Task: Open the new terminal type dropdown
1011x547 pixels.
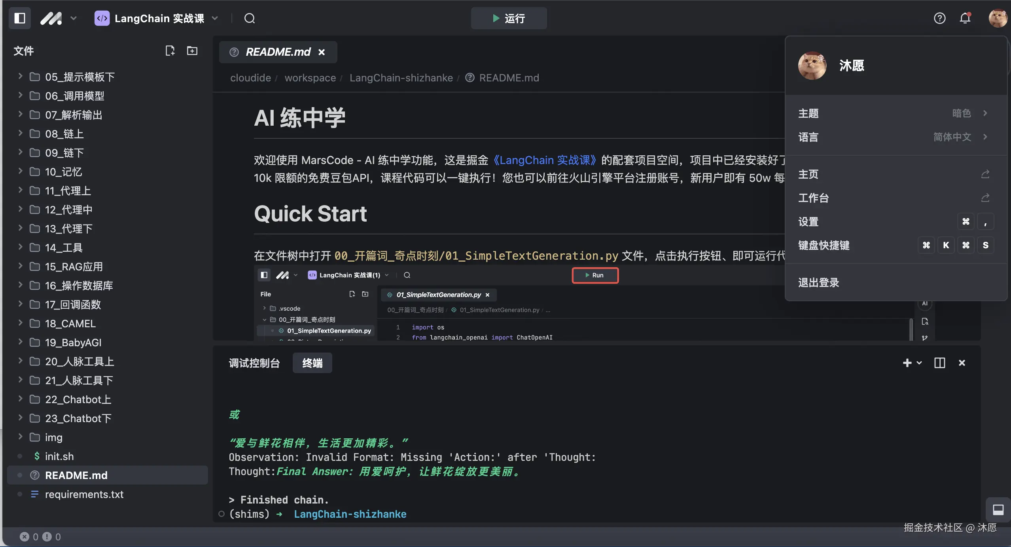Action: [x=919, y=363]
